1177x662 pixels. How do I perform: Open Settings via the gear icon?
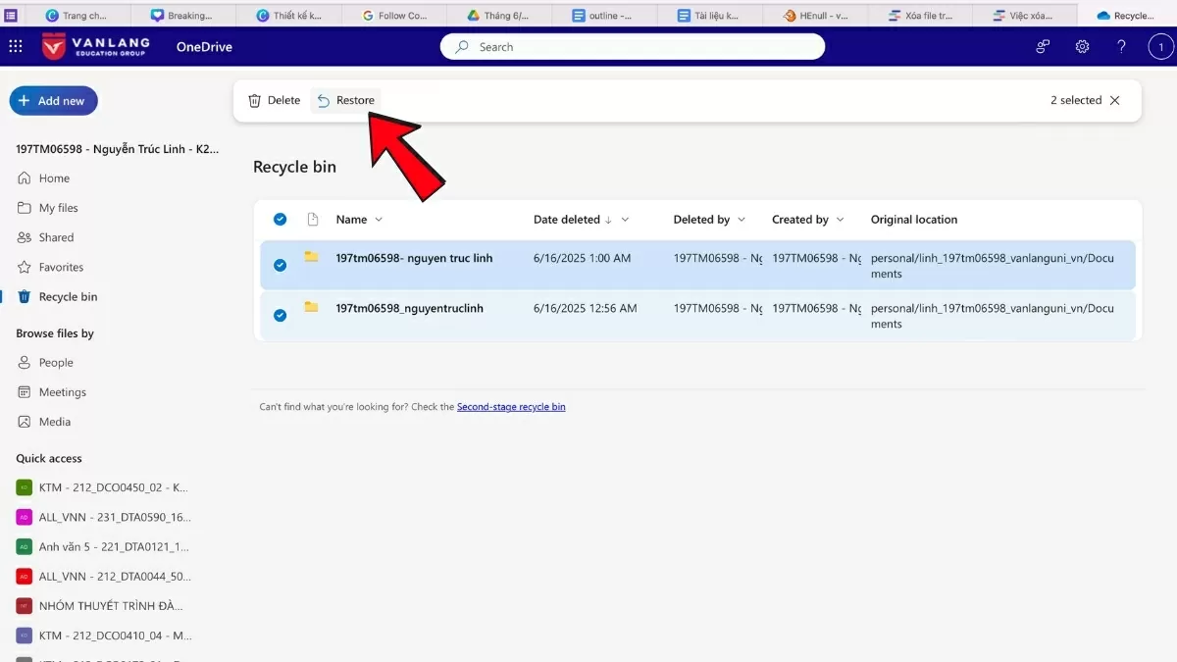(1081, 46)
